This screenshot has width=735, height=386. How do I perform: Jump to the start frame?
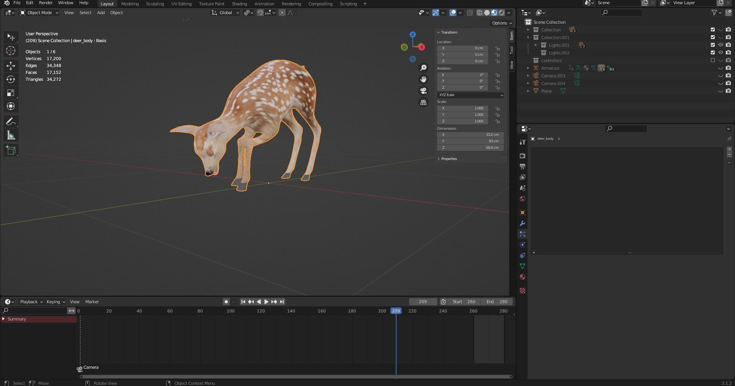(x=243, y=302)
